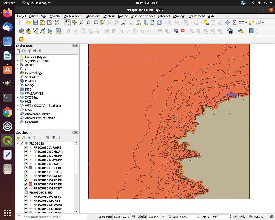
Task: Click the sun plugin icon
Action: (21, 39)
